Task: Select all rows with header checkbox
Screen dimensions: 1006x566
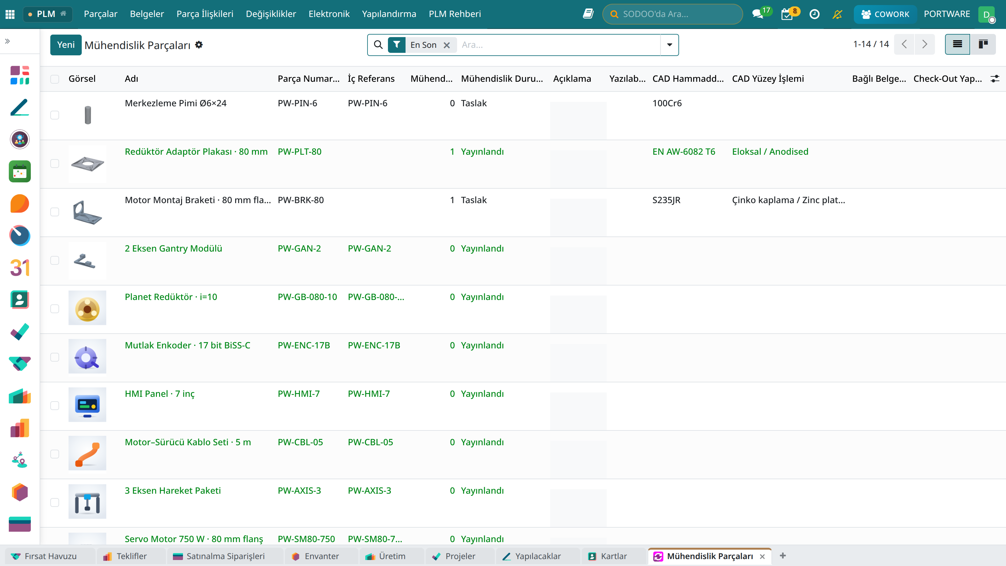Action: [55, 79]
